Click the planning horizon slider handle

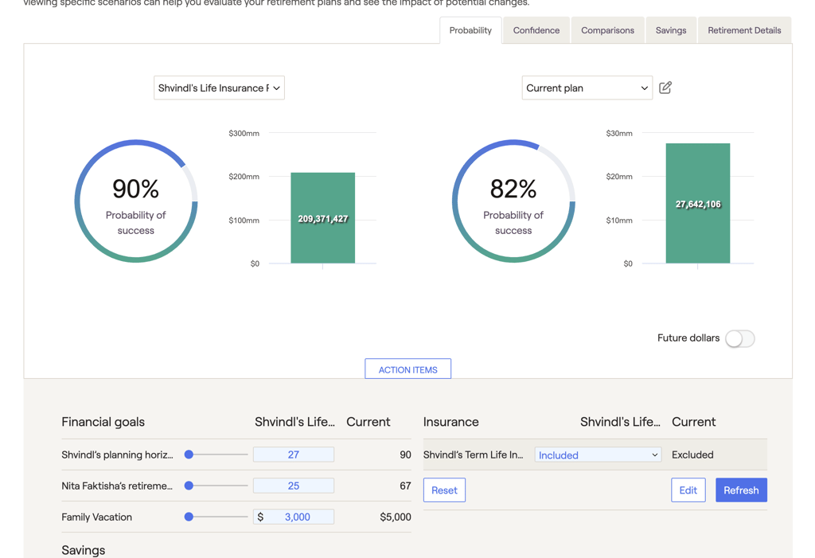click(189, 455)
